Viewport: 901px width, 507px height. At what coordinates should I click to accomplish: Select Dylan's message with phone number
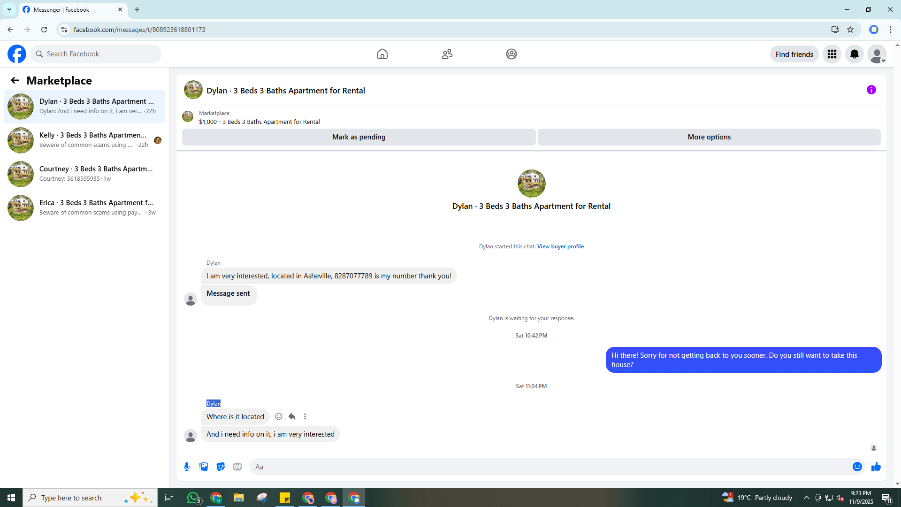pos(329,276)
